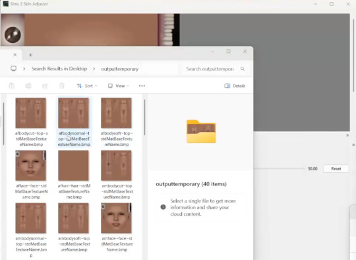356x260 pixels.
Task: Select afface-face-stdMatBaseTextureName.bmp image
Action: 30,166
